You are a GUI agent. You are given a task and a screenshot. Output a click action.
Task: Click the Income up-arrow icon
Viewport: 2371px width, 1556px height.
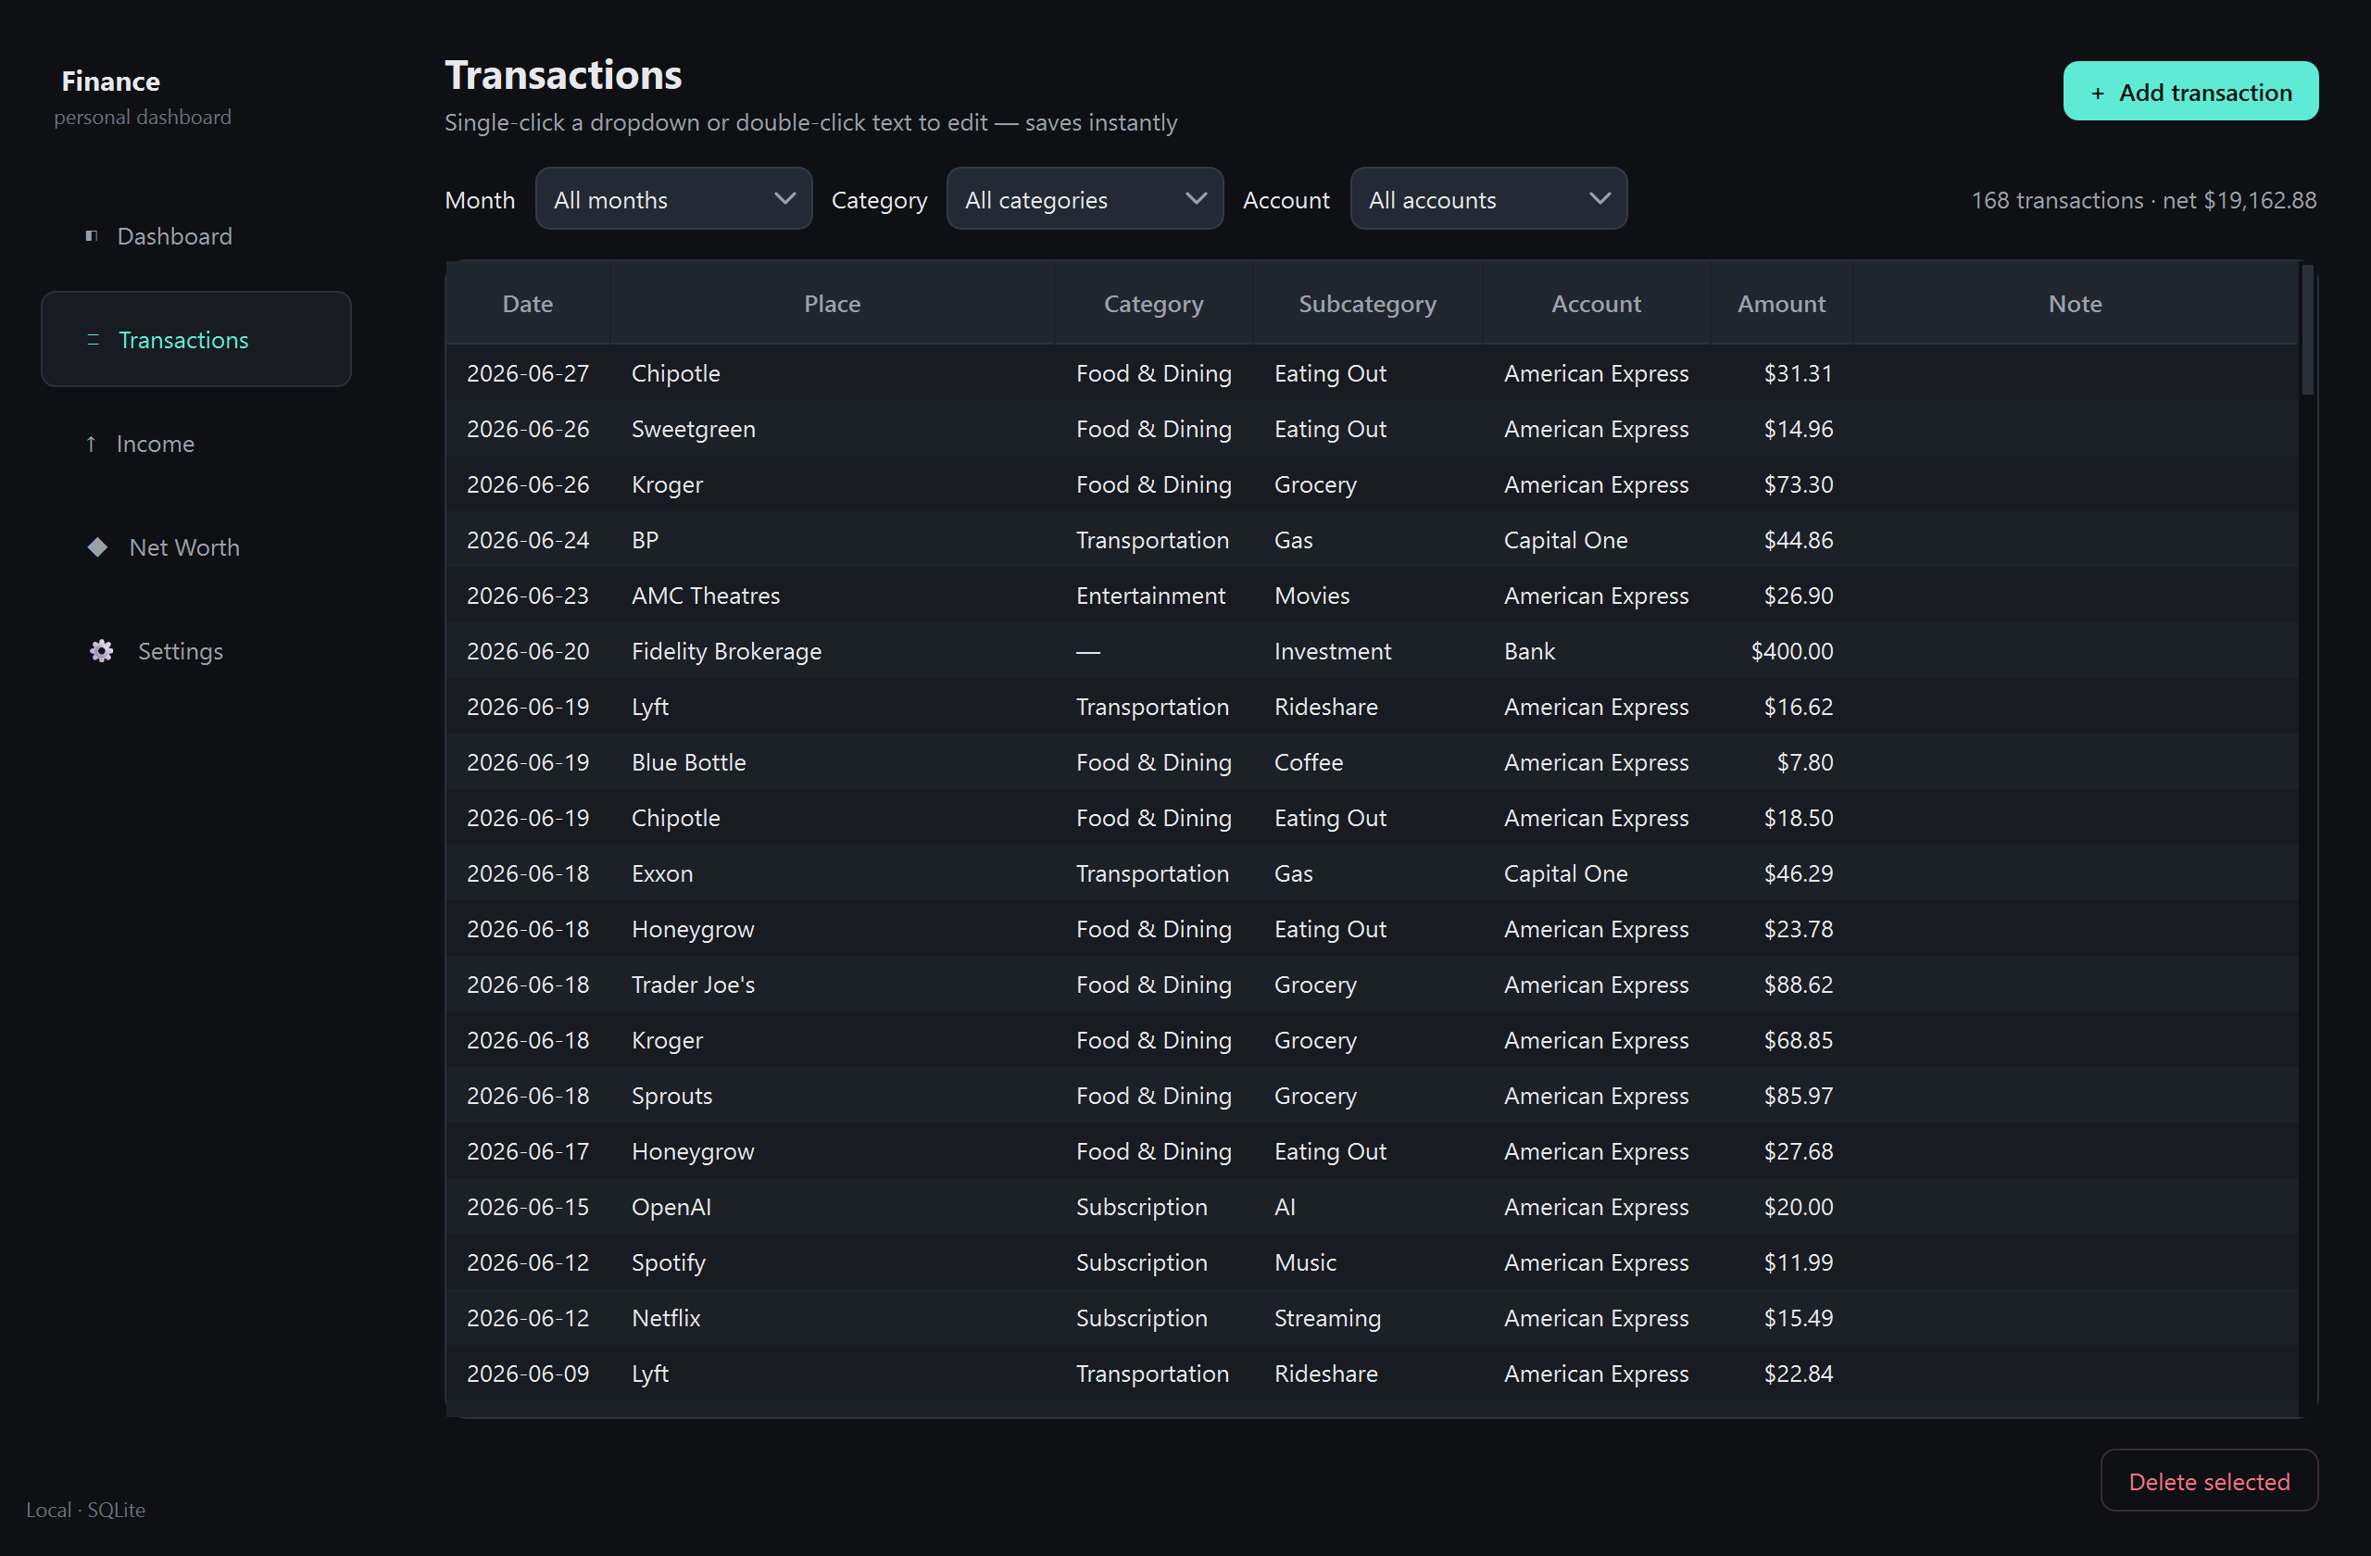[x=91, y=444]
